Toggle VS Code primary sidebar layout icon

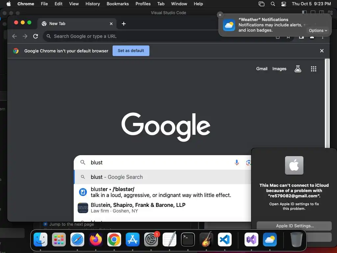coord(304,13)
